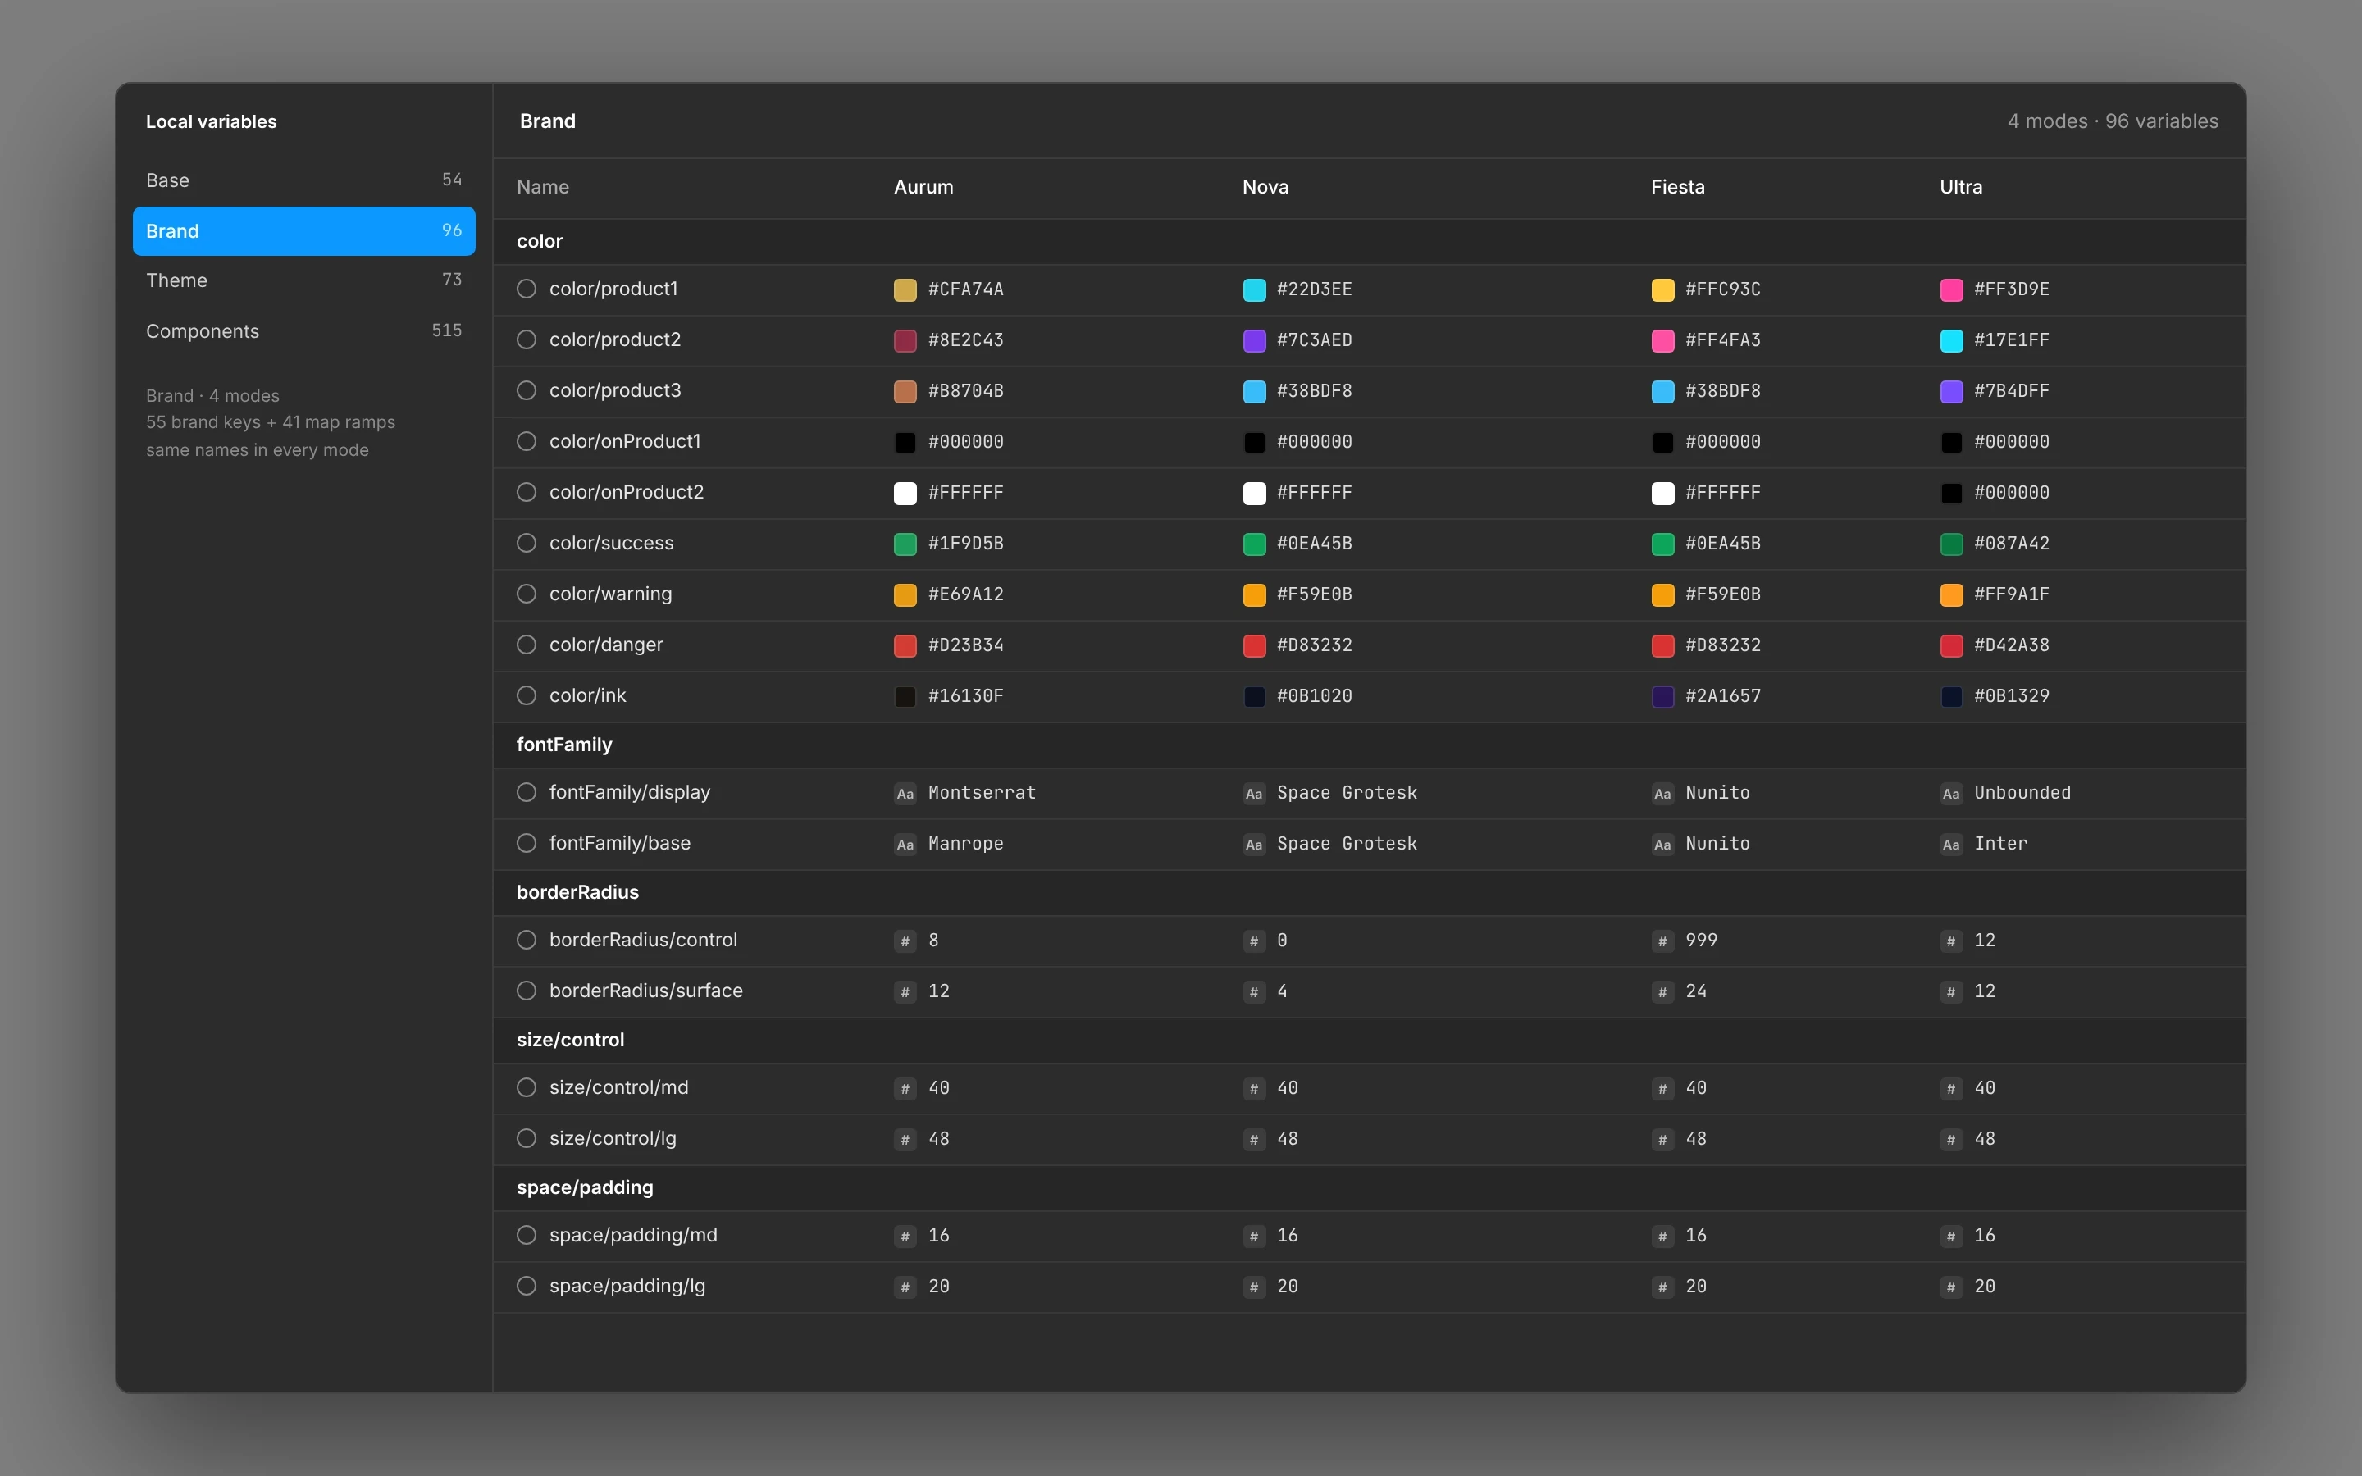Click the Name column header
The width and height of the screenshot is (2362, 1476).
pyautogui.click(x=543, y=188)
